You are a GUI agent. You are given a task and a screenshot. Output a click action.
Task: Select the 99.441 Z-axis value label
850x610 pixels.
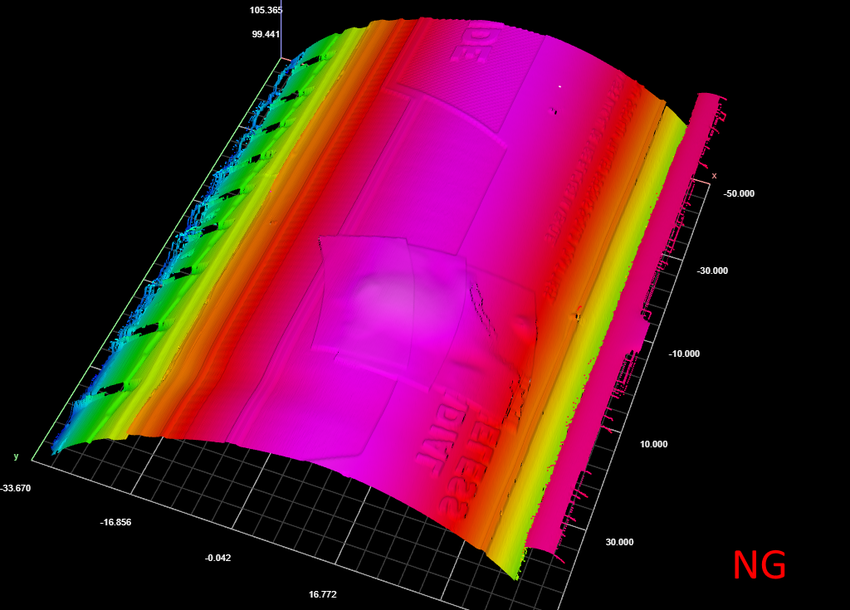click(266, 34)
